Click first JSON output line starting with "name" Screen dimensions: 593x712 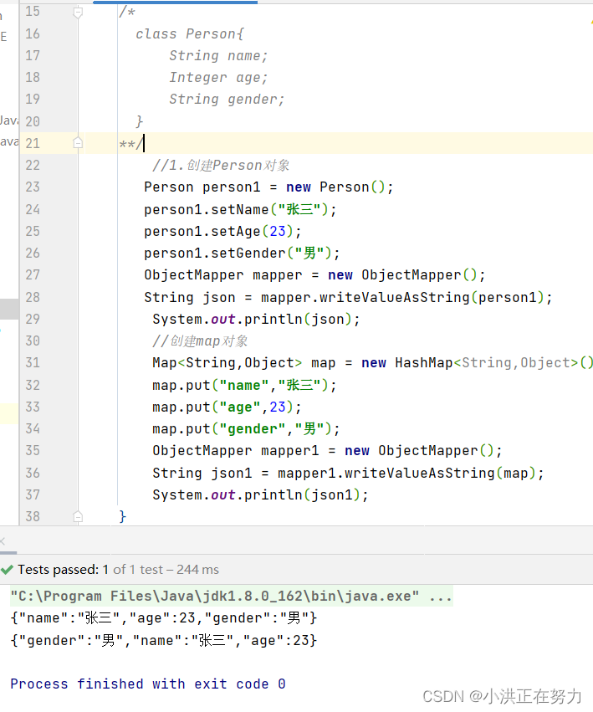pos(163,618)
